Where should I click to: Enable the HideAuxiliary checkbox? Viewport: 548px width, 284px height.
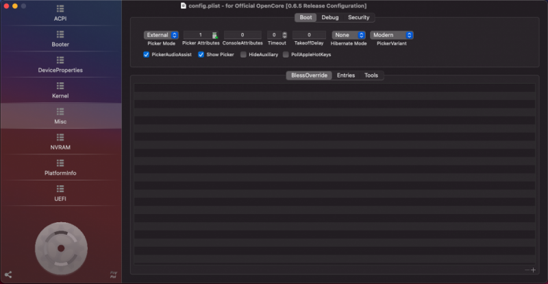coord(243,55)
